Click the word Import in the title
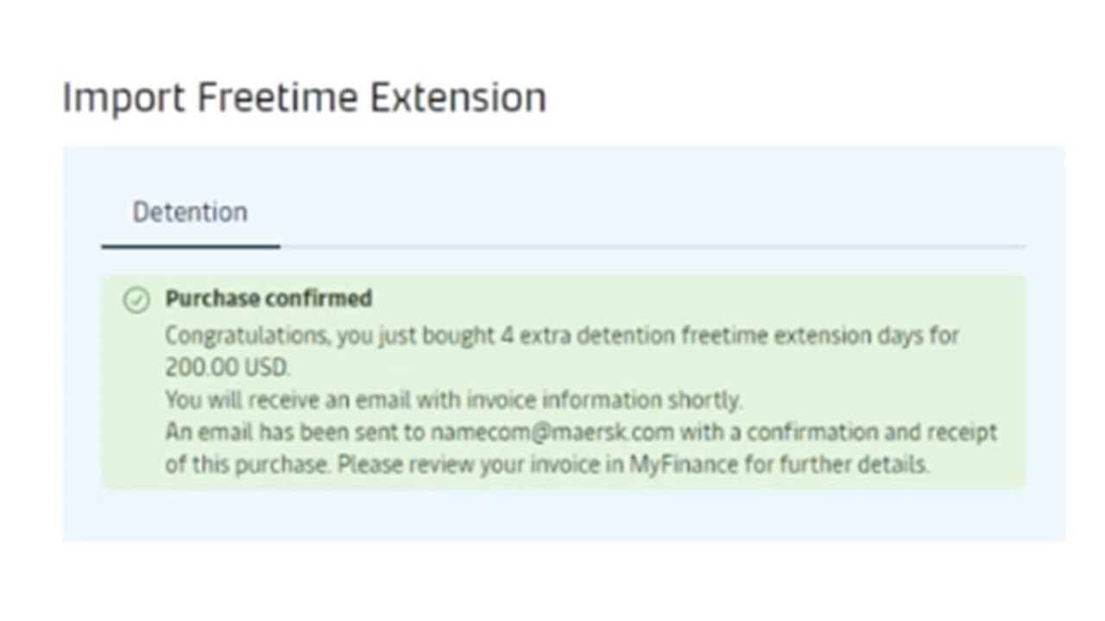This screenshot has width=1105, height=621. point(123,97)
